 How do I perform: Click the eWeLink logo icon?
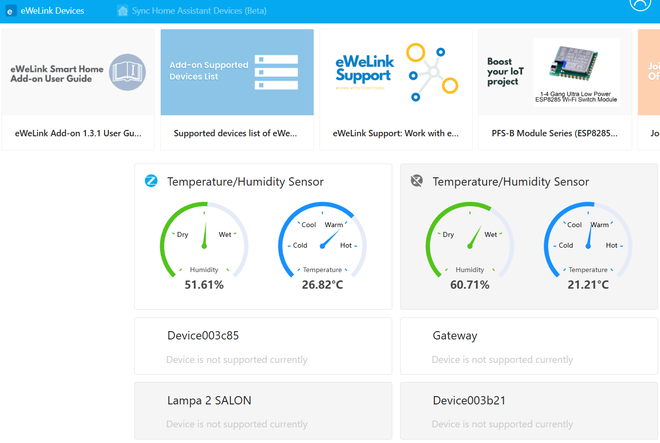point(11,11)
